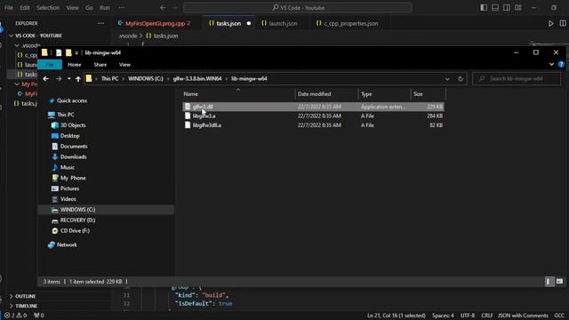Open Music in navigation pane
This screenshot has height=320, width=569.
point(63,167)
